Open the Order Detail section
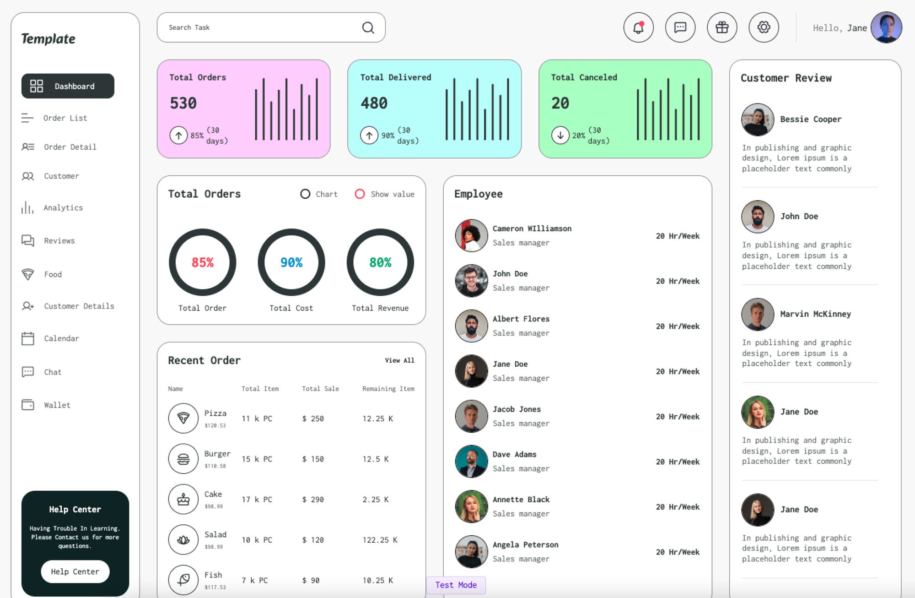The image size is (915, 598). (70, 147)
